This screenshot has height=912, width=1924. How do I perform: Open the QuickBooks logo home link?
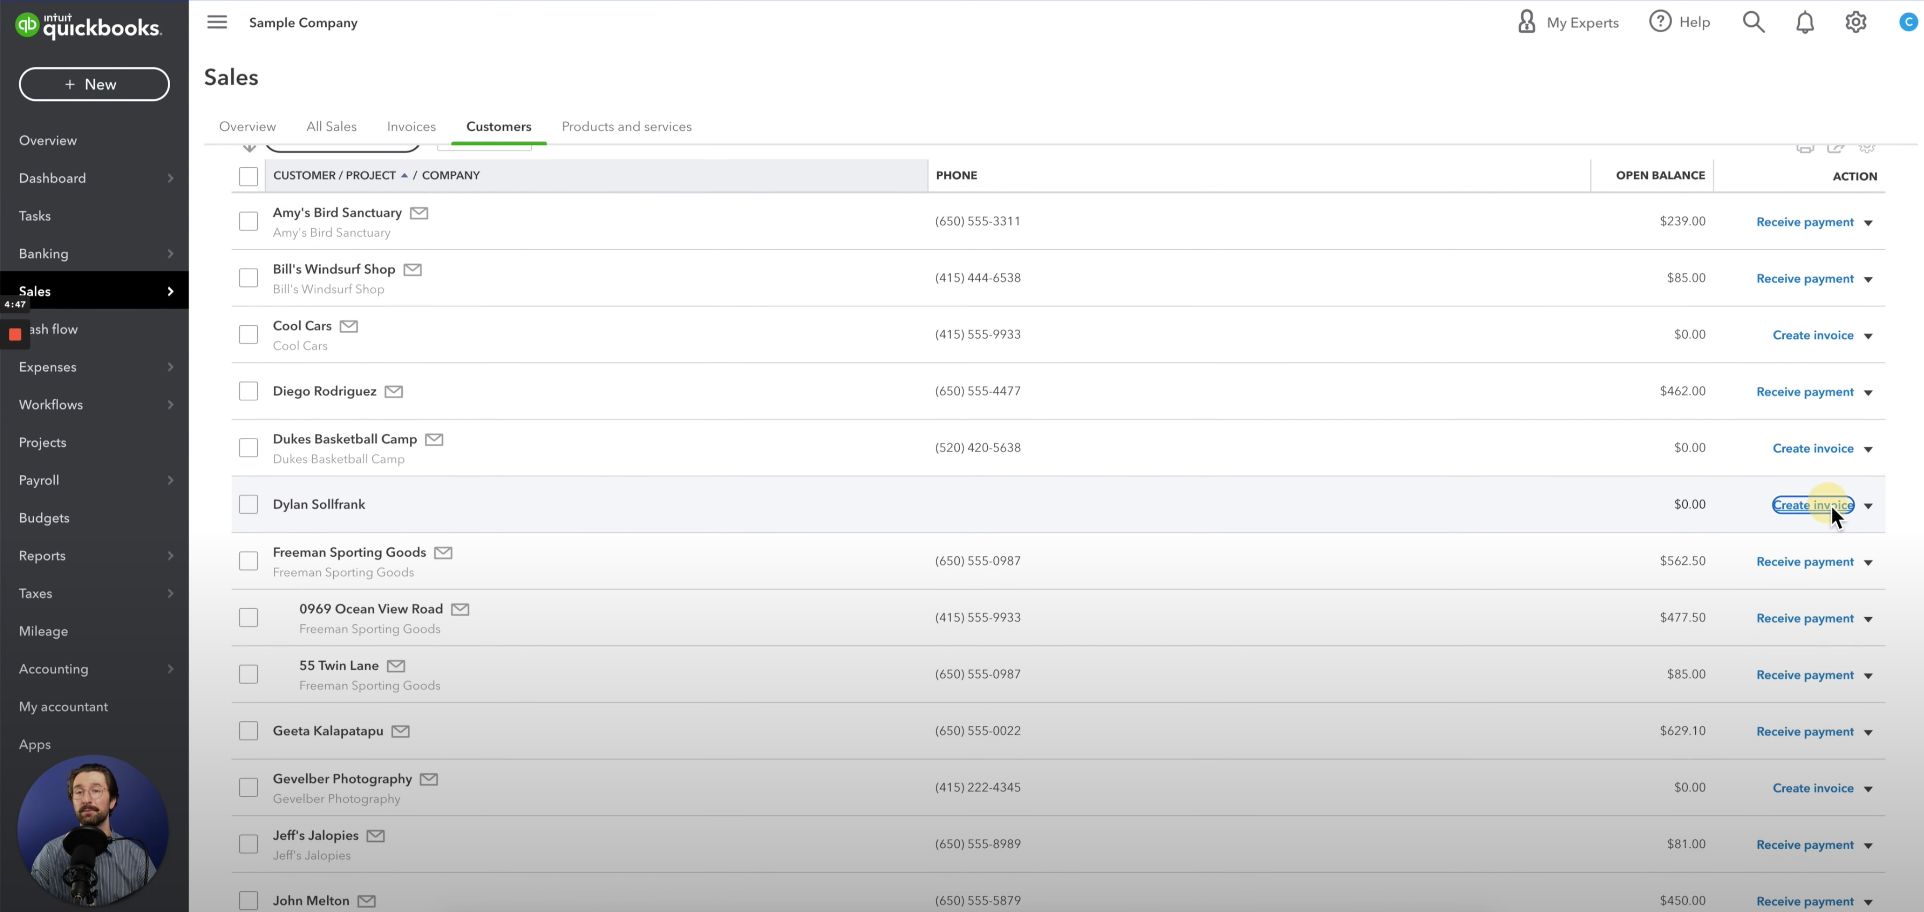point(88,26)
